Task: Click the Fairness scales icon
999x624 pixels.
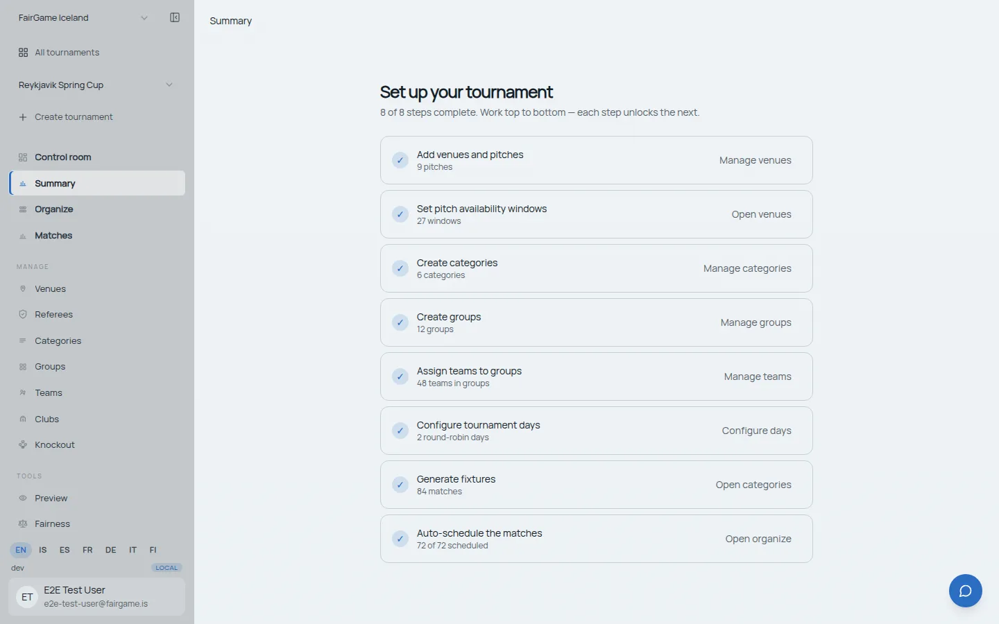Action: (23, 524)
